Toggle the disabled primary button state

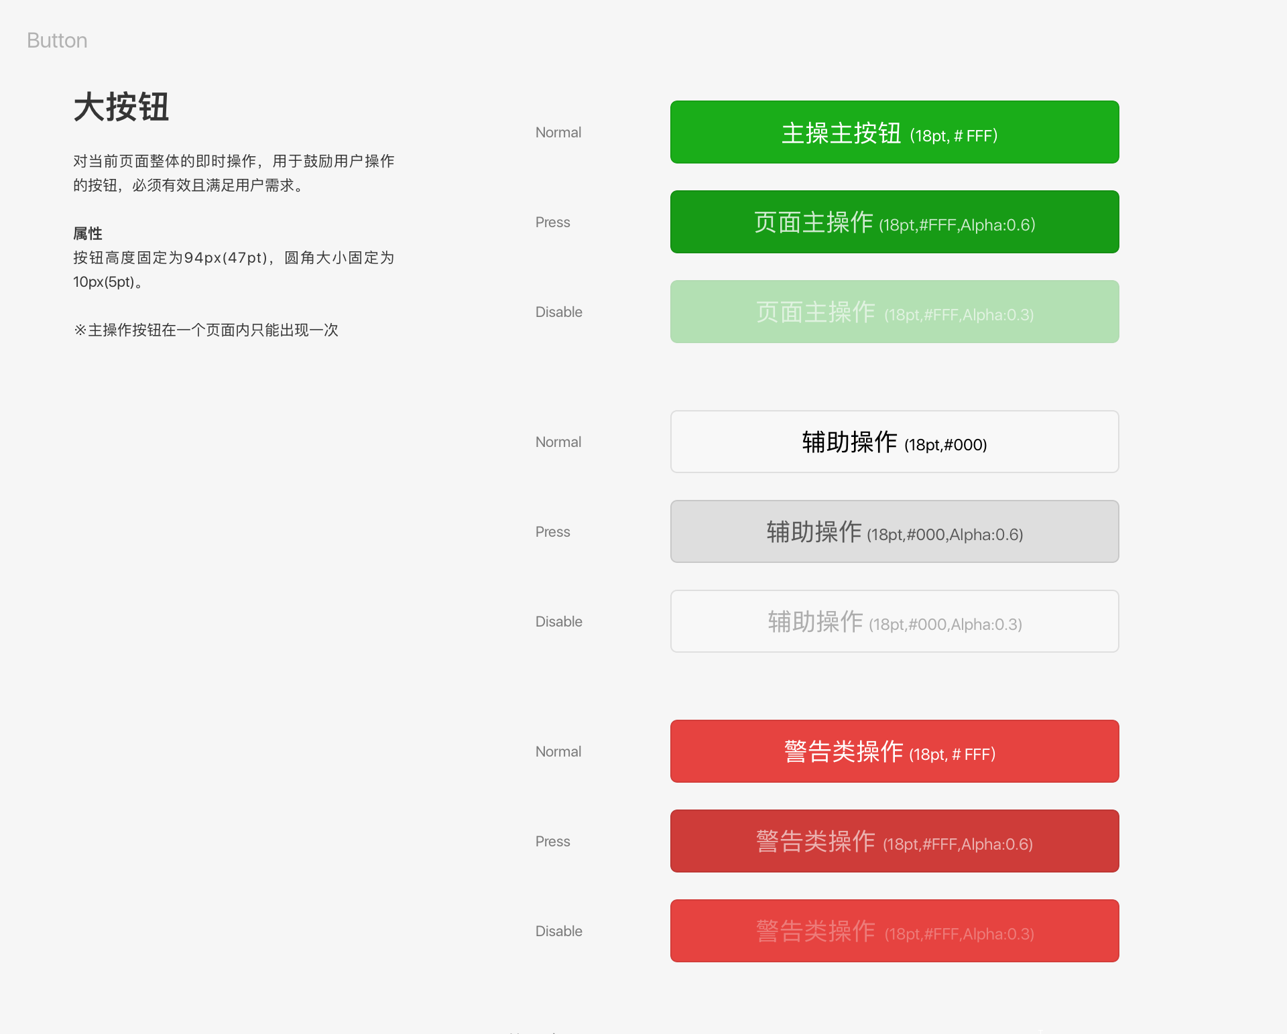click(x=895, y=311)
